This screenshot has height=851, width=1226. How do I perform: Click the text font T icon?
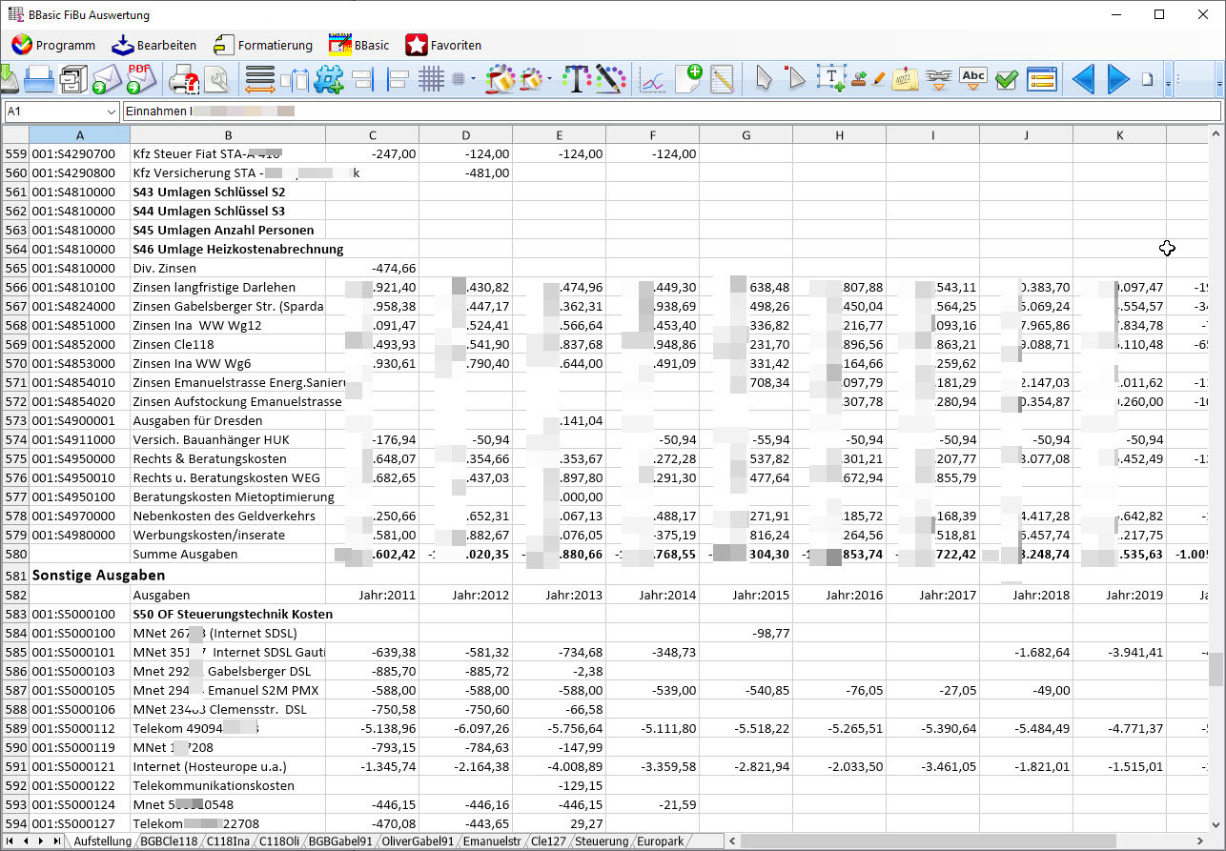pyautogui.click(x=577, y=80)
